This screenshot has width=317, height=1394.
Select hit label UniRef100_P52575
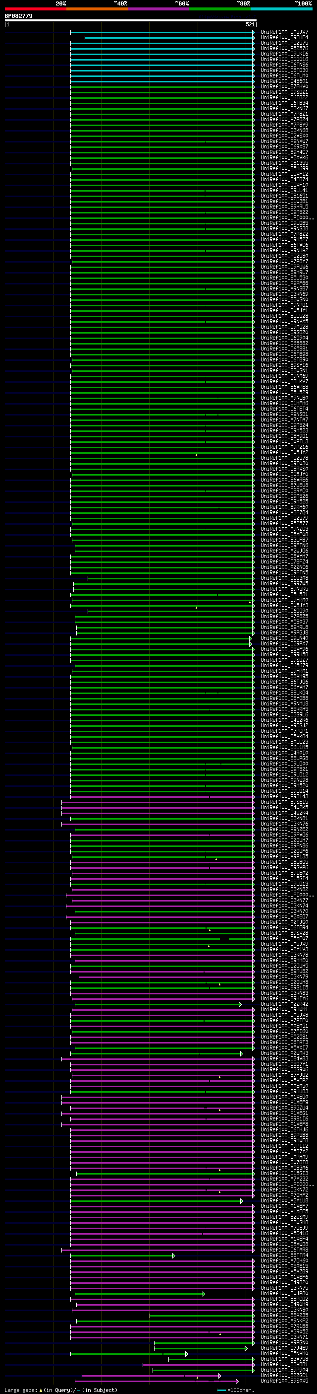285,43
